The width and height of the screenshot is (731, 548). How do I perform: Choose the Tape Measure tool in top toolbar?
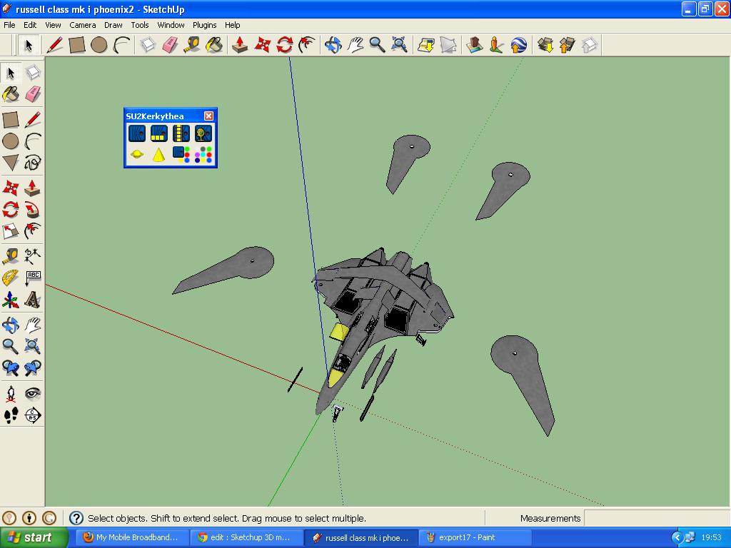pyautogui.click(x=191, y=45)
